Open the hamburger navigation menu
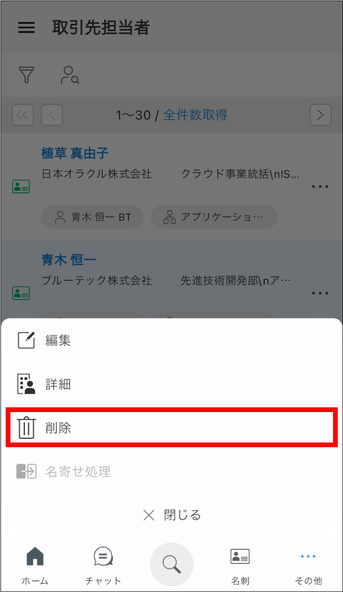Viewport: 343px width, 592px height. click(x=26, y=28)
